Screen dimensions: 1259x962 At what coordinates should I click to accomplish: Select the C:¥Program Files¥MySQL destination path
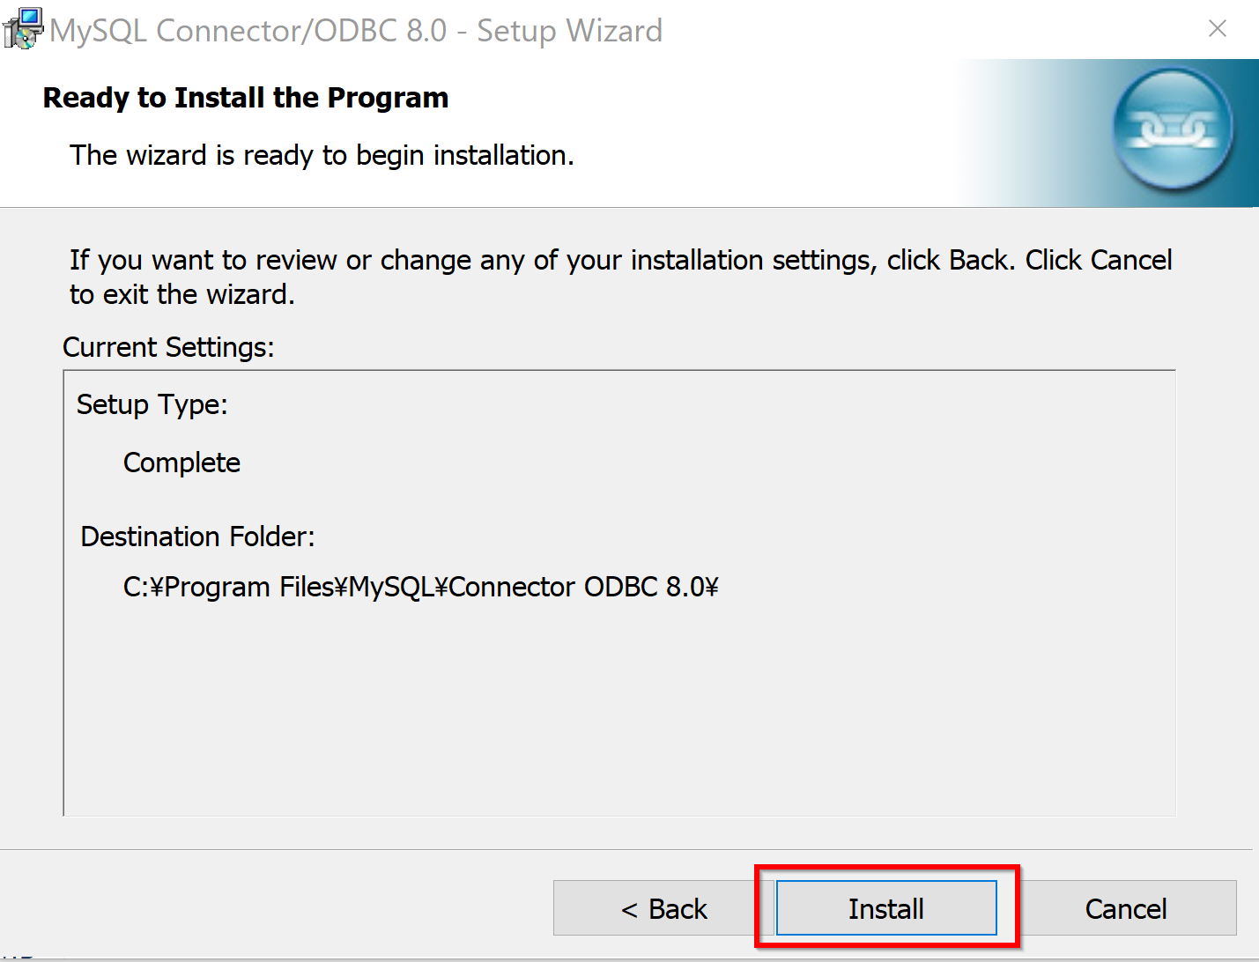click(x=421, y=587)
